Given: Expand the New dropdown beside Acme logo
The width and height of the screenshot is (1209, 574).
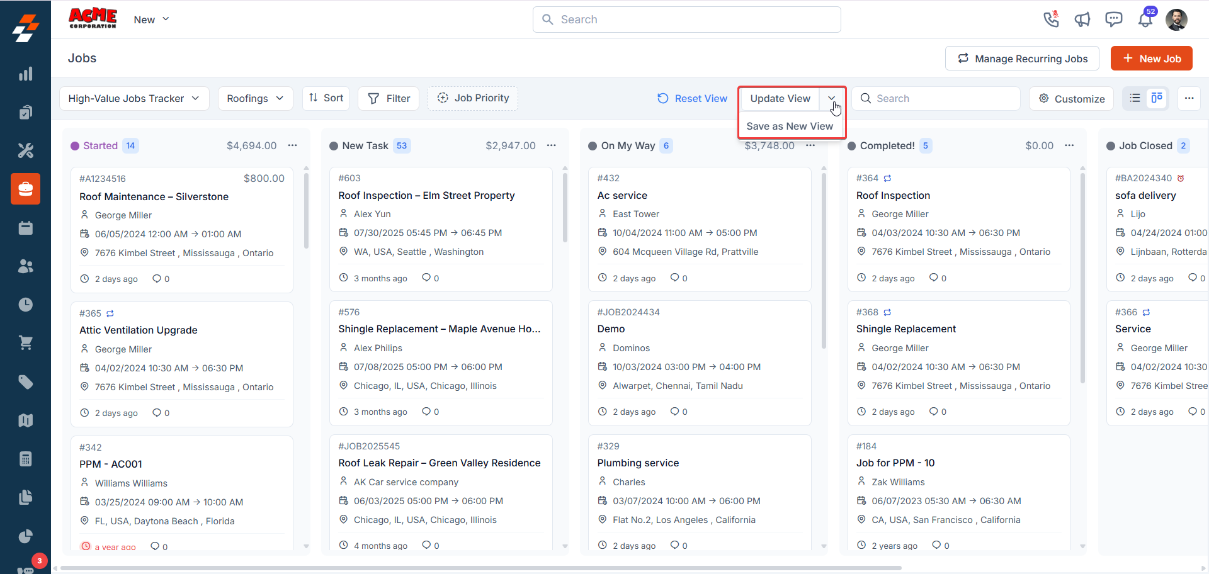Looking at the screenshot, I should (151, 20).
